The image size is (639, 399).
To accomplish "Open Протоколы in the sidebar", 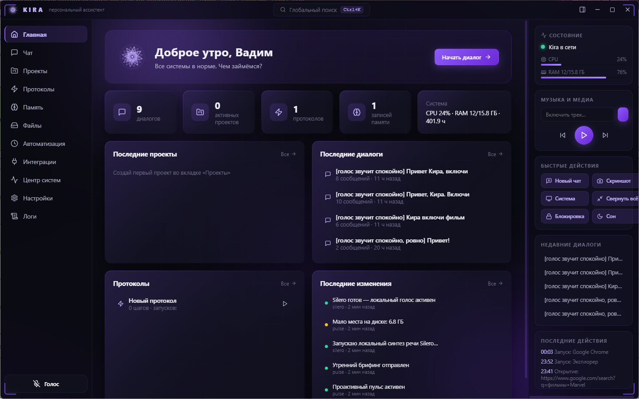I will pos(46,89).
